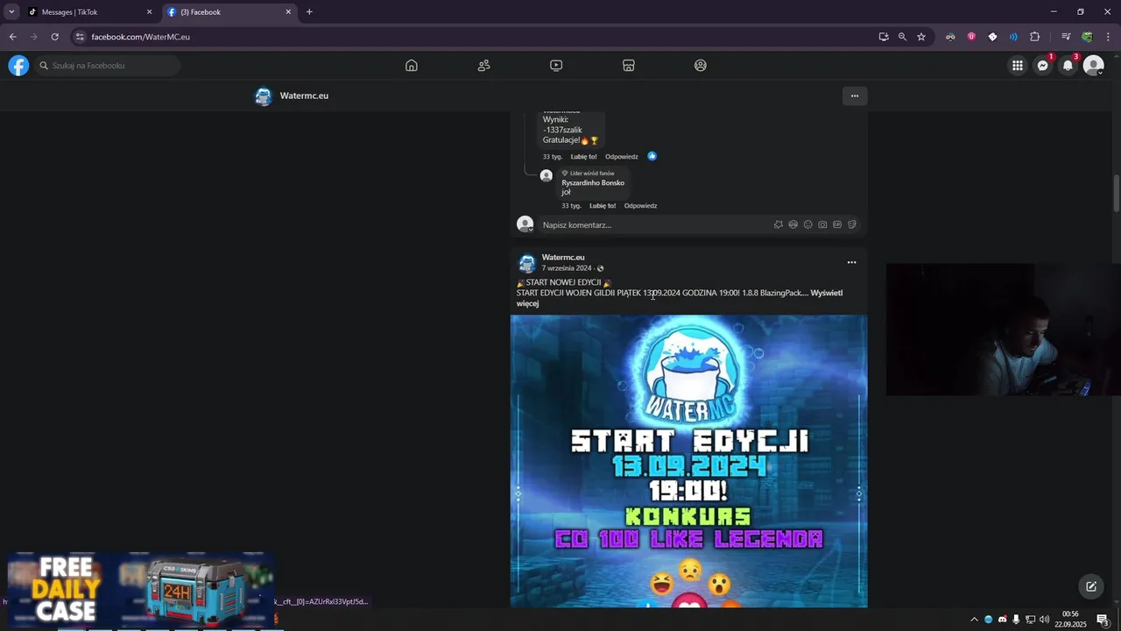Click Lubię to! under the Wyniki comment
Image resolution: width=1121 pixels, height=631 pixels.
(x=583, y=157)
